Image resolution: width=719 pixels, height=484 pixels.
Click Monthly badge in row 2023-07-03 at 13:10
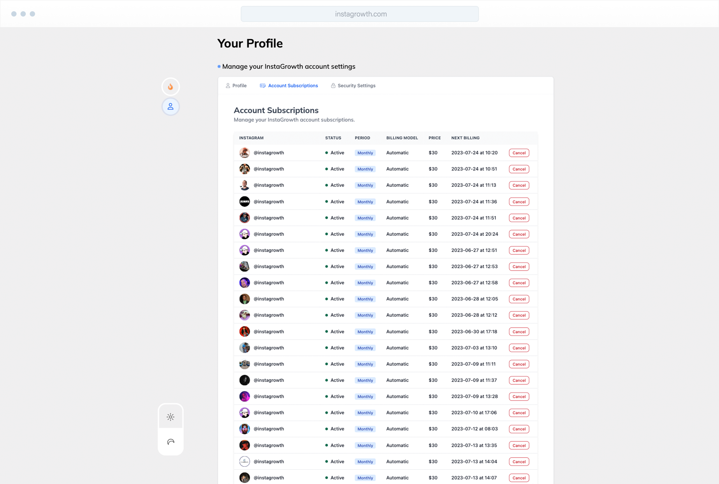pos(365,348)
